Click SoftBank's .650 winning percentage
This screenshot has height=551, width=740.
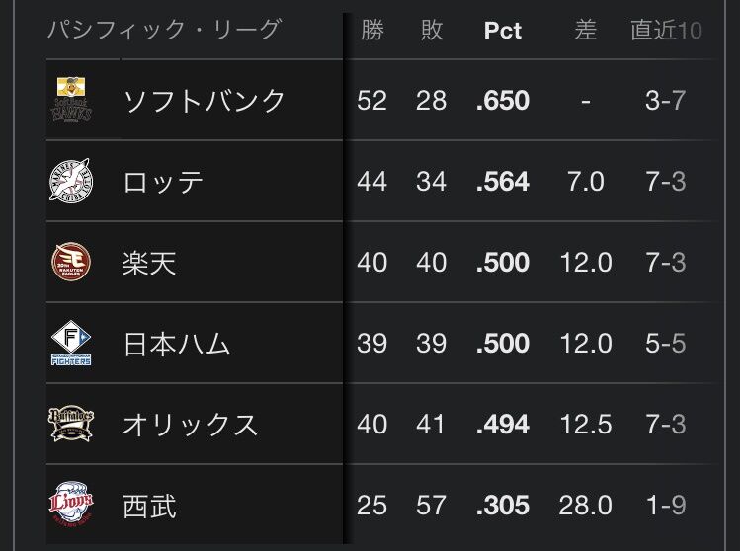(x=502, y=100)
